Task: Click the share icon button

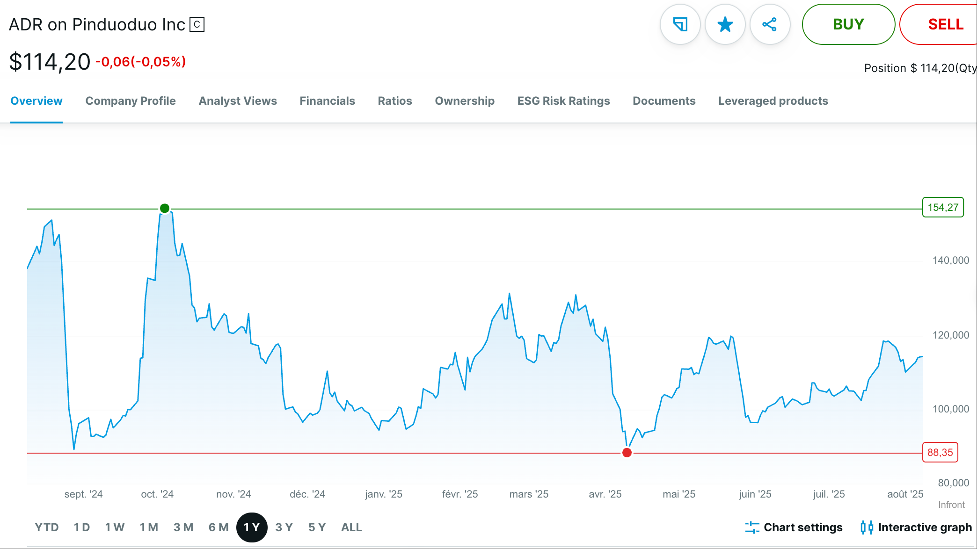Action: point(770,24)
